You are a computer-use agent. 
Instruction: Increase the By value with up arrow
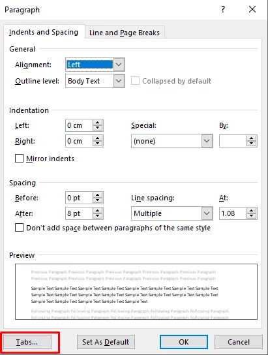251,138
